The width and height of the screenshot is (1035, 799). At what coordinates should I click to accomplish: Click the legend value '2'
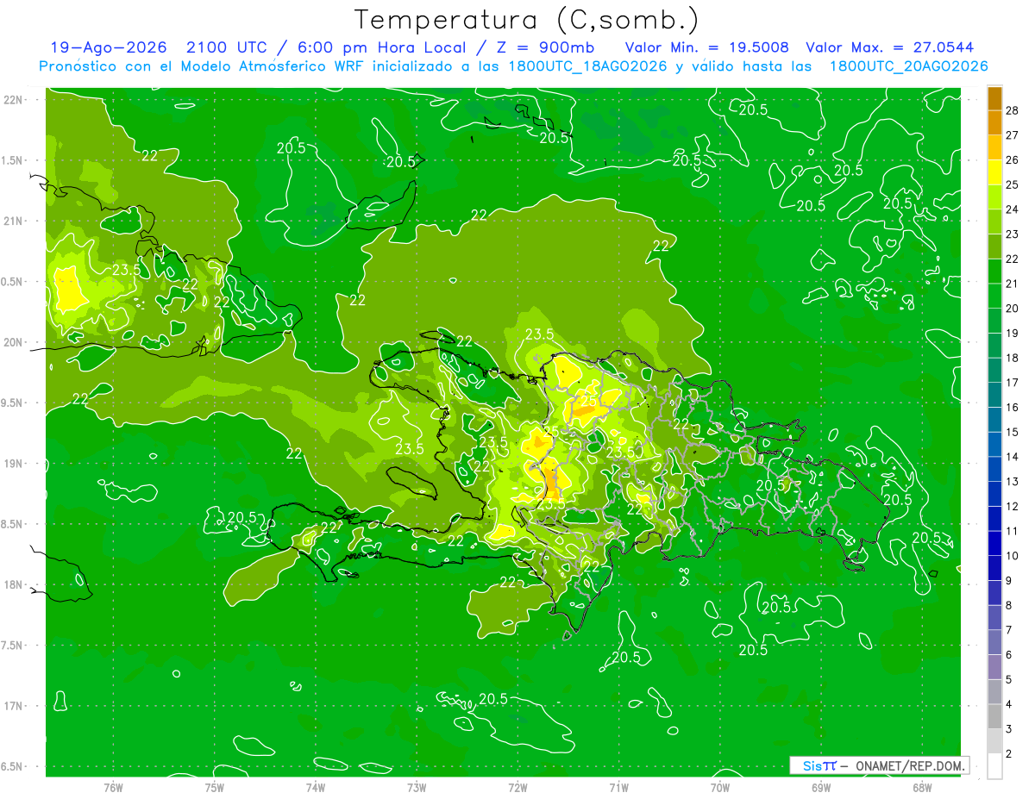(1011, 754)
